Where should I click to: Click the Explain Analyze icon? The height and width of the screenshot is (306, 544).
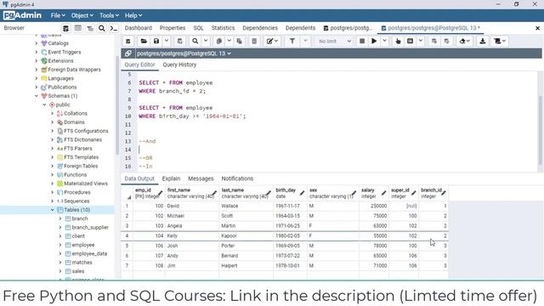tap(410, 41)
